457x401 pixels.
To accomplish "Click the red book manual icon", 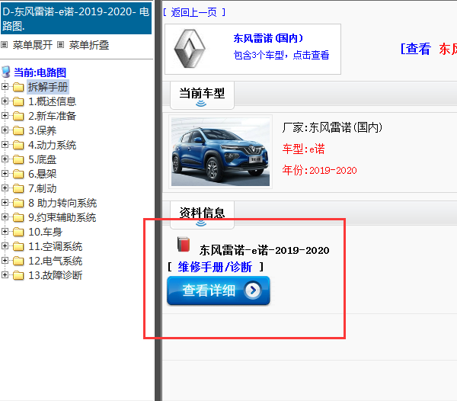I will 184,244.
